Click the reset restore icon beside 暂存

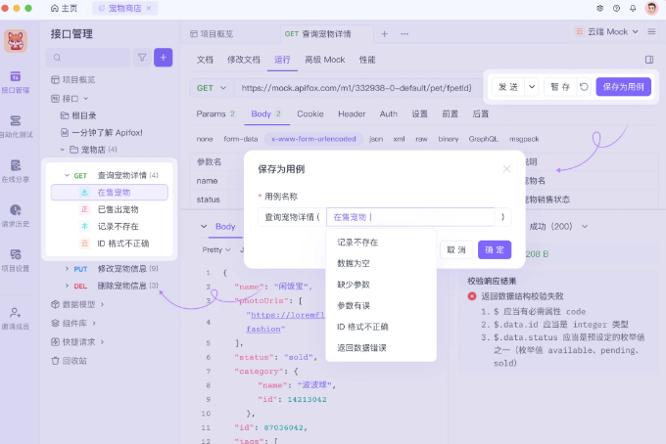point(584,87)
